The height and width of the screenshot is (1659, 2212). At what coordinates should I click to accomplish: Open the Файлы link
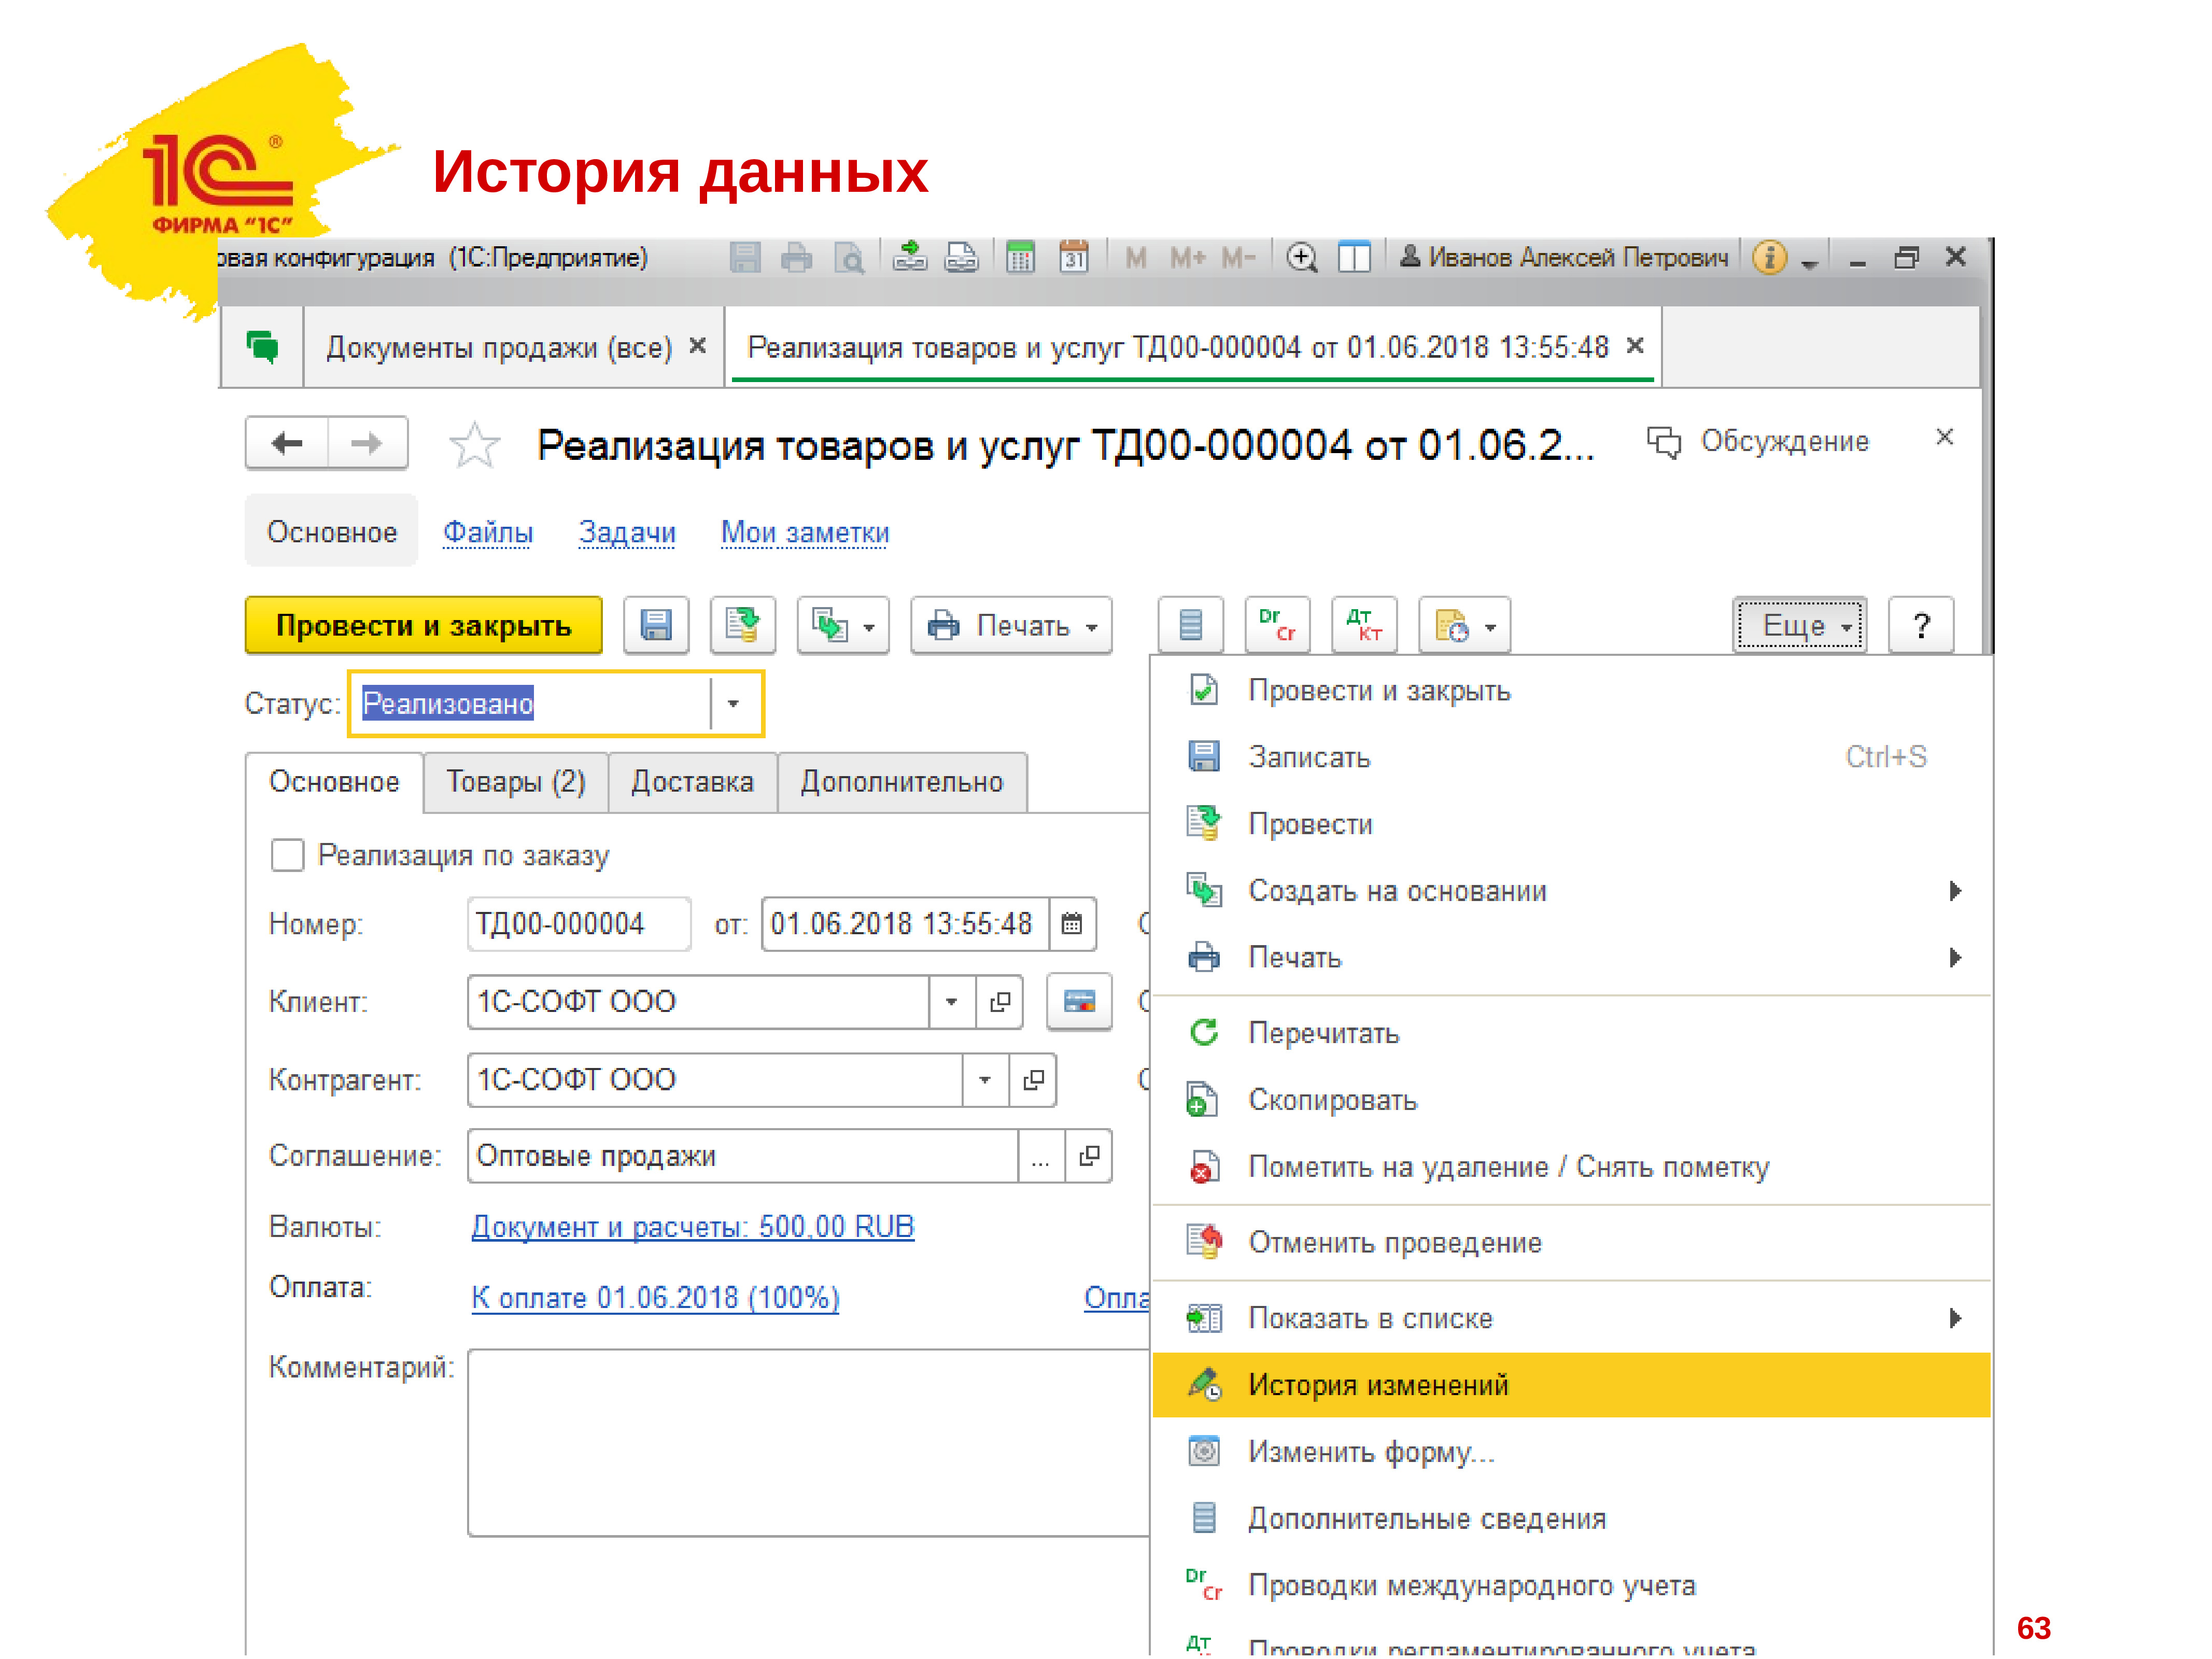(488, 532)
